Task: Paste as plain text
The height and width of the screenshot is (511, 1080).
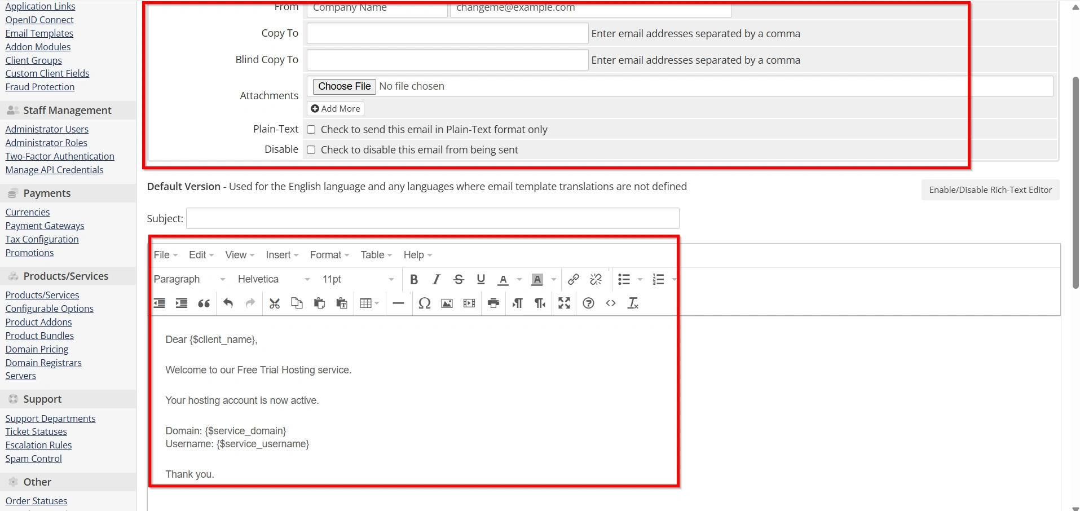Action: tap(342, 303)
